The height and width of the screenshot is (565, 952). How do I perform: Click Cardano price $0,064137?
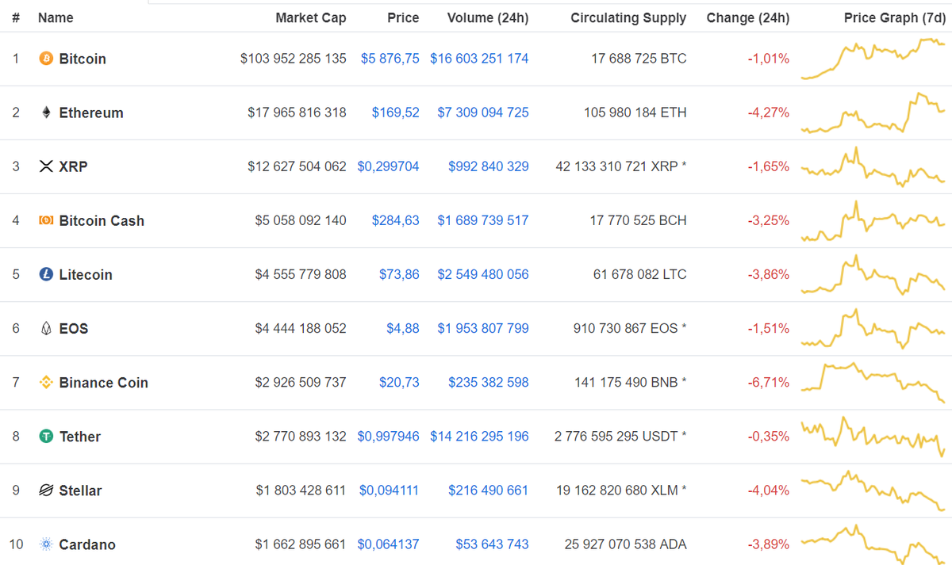pos(389,544)
